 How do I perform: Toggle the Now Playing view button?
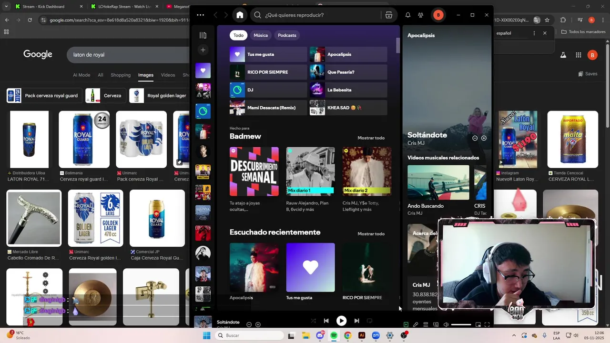[406, 324]
